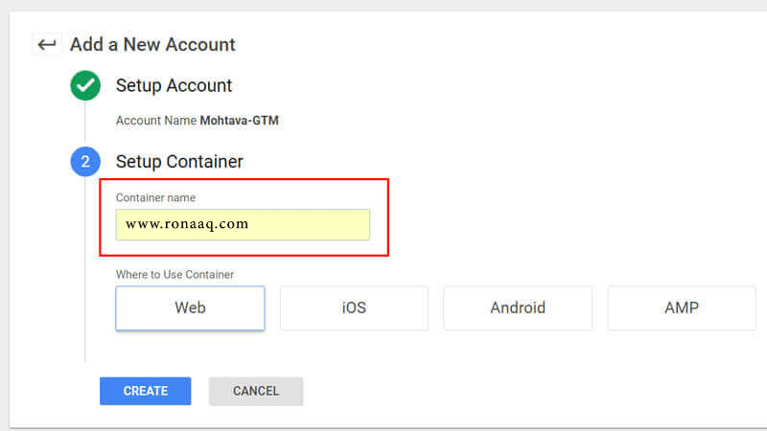Image resolution: width=767 pixels, height=431 pixels.
Task: Choose iOS as container platform
Action: 354,308
